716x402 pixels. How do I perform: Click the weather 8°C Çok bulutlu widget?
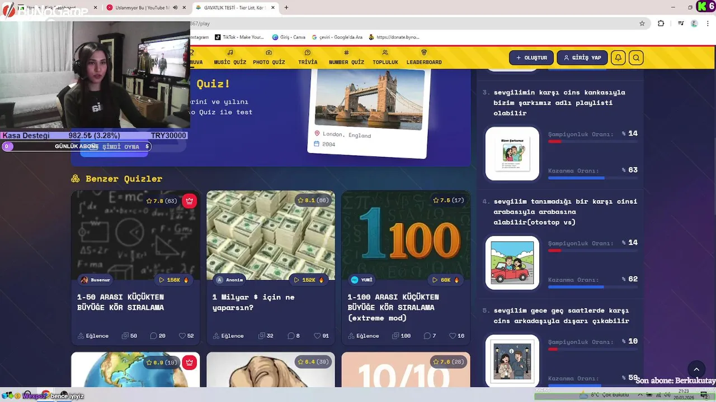point(605,395)
